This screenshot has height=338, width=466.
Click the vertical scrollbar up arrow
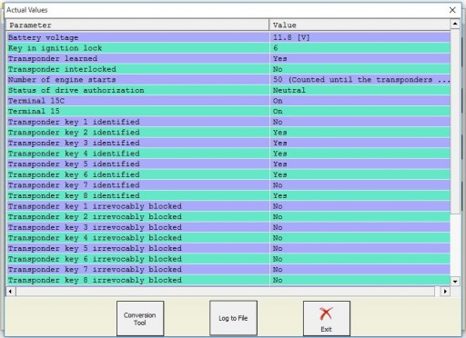(x=455, y=24)
